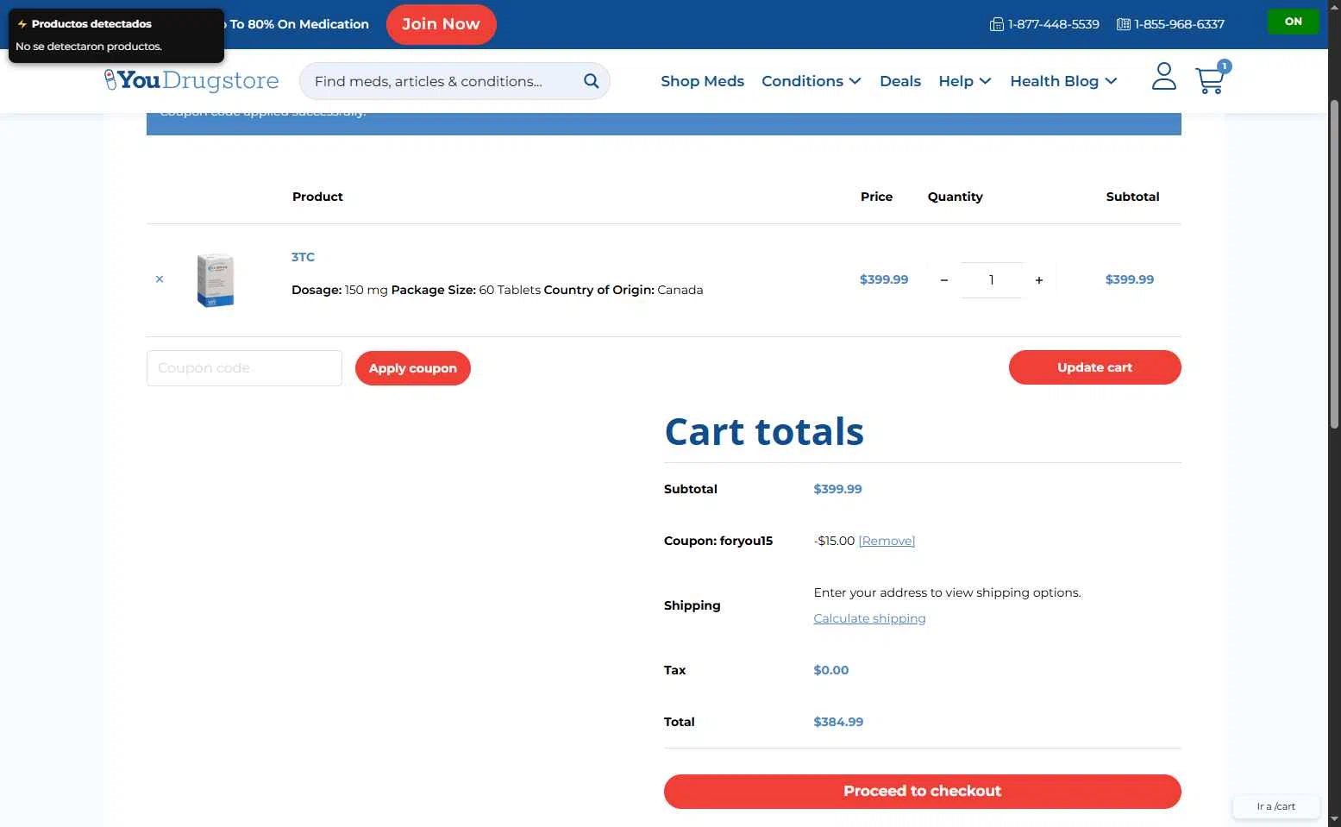Screen dimensions: 1341x827
Task: Click the Productos detectados popup
Action: click(116, 35)
